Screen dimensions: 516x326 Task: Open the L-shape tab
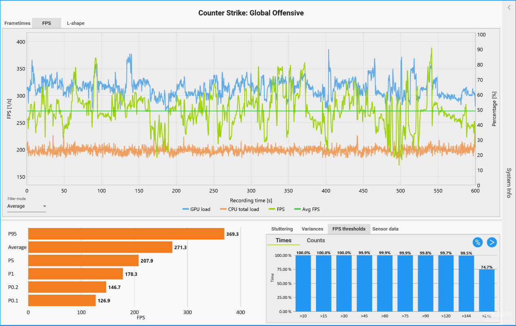click(76, 23)
